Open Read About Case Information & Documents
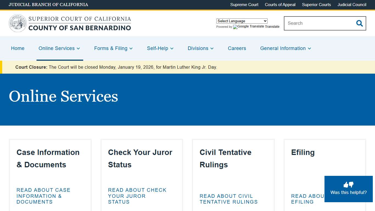 click(43, 196)
